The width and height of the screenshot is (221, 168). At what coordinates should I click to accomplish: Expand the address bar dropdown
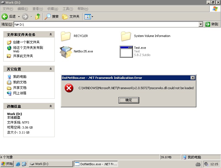click(x=201, y=24)
